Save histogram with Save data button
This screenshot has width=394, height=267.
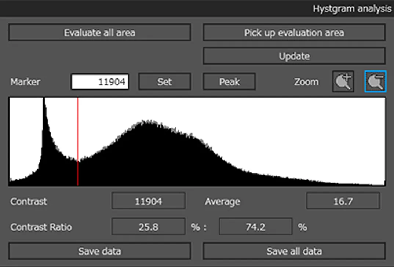point(99,251)
